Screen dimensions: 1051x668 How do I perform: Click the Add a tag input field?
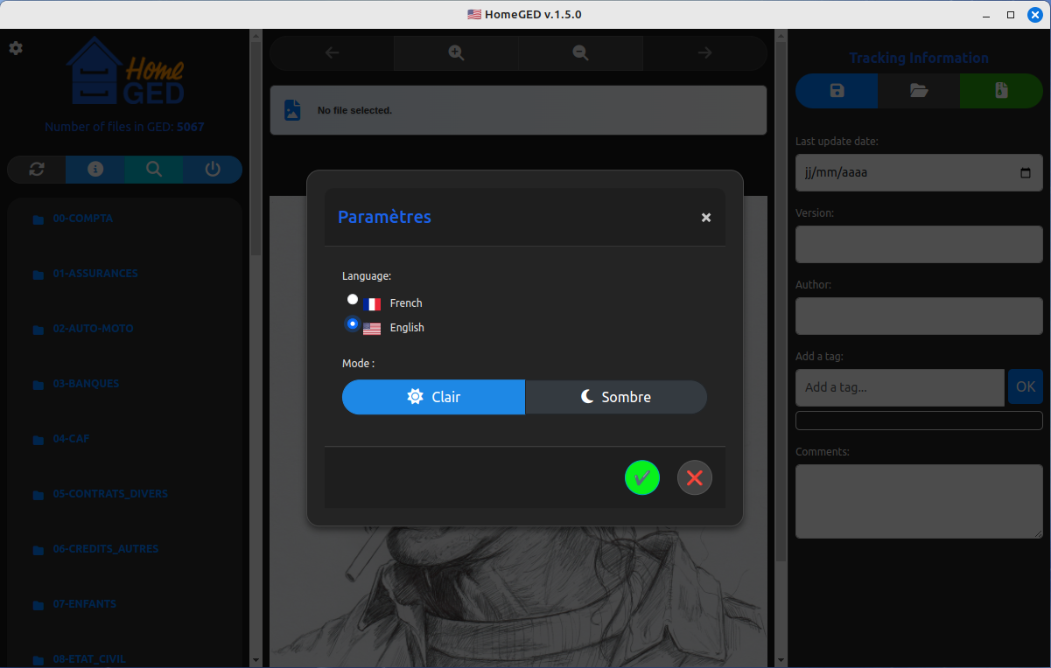(x=900, y=387)
